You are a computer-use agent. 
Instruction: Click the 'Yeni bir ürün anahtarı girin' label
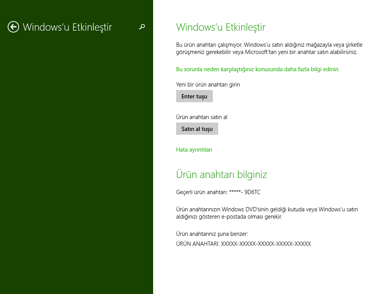(x=208, y=85)
